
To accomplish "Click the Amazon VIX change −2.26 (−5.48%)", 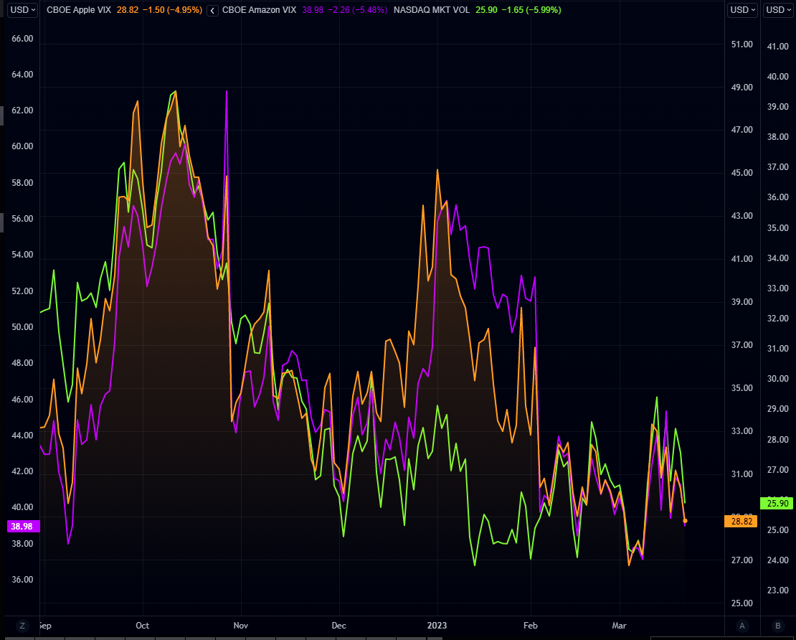I will [x=357, y=9].
